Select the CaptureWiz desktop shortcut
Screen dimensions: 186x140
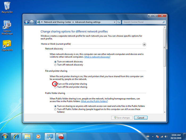7,46
